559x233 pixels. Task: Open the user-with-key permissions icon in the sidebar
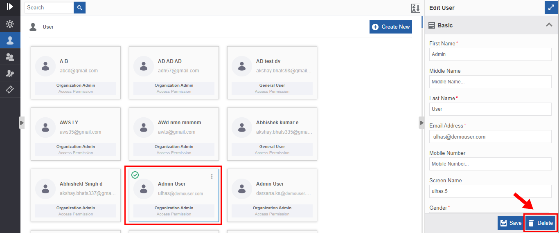[x=10, y=73]
